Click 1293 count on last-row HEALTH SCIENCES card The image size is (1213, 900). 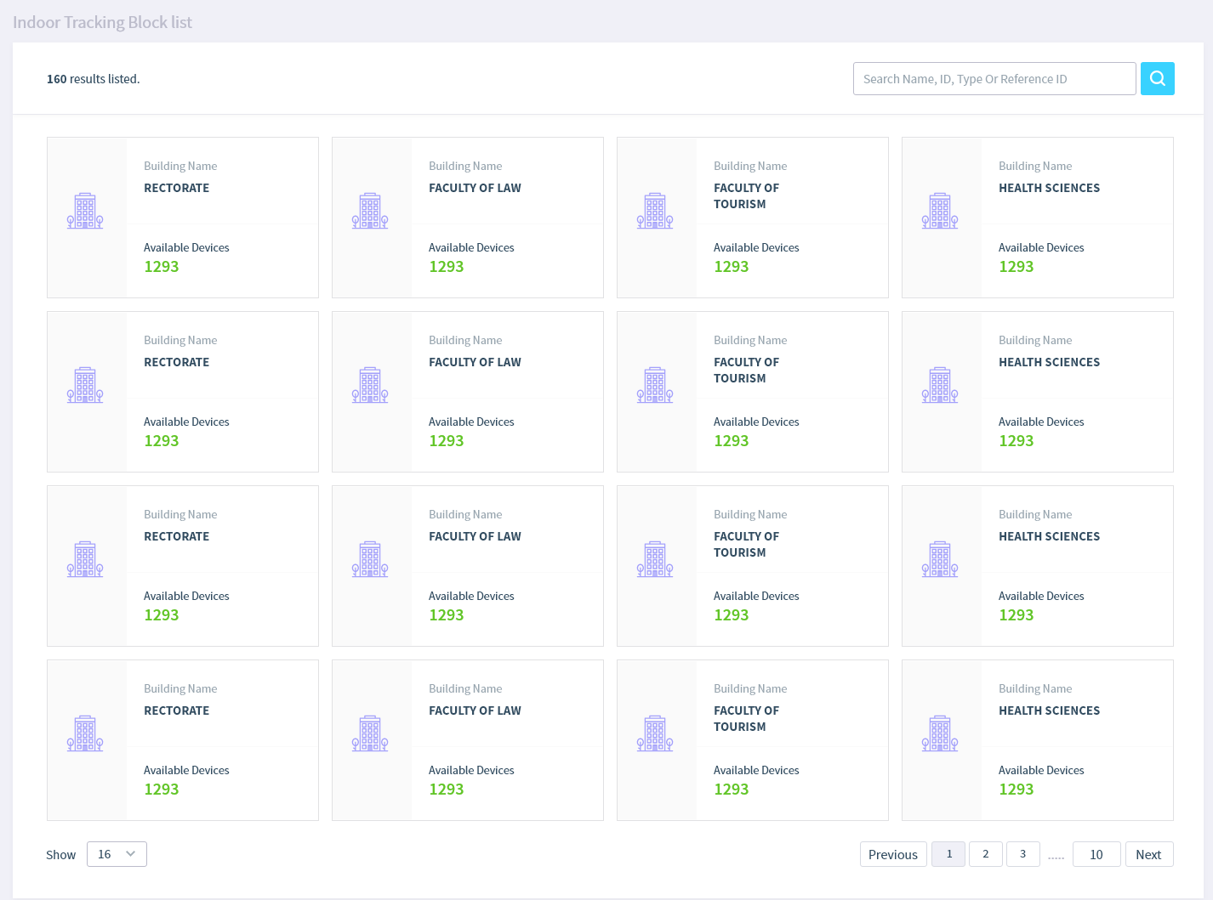[1017, 790]
